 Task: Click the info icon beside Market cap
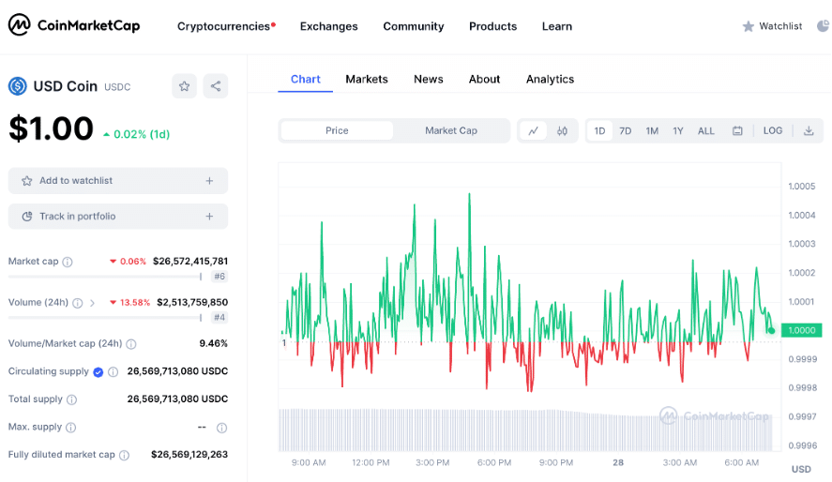(68, 262)
